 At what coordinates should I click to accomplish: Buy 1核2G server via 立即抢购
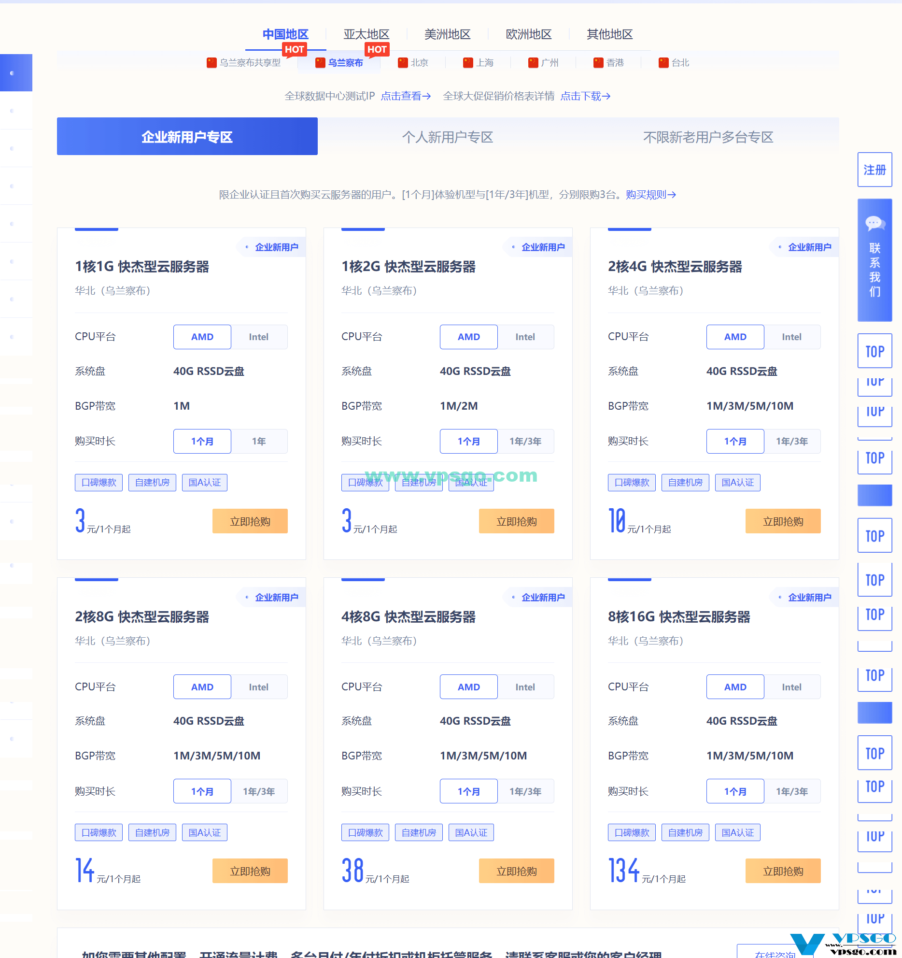517,521
